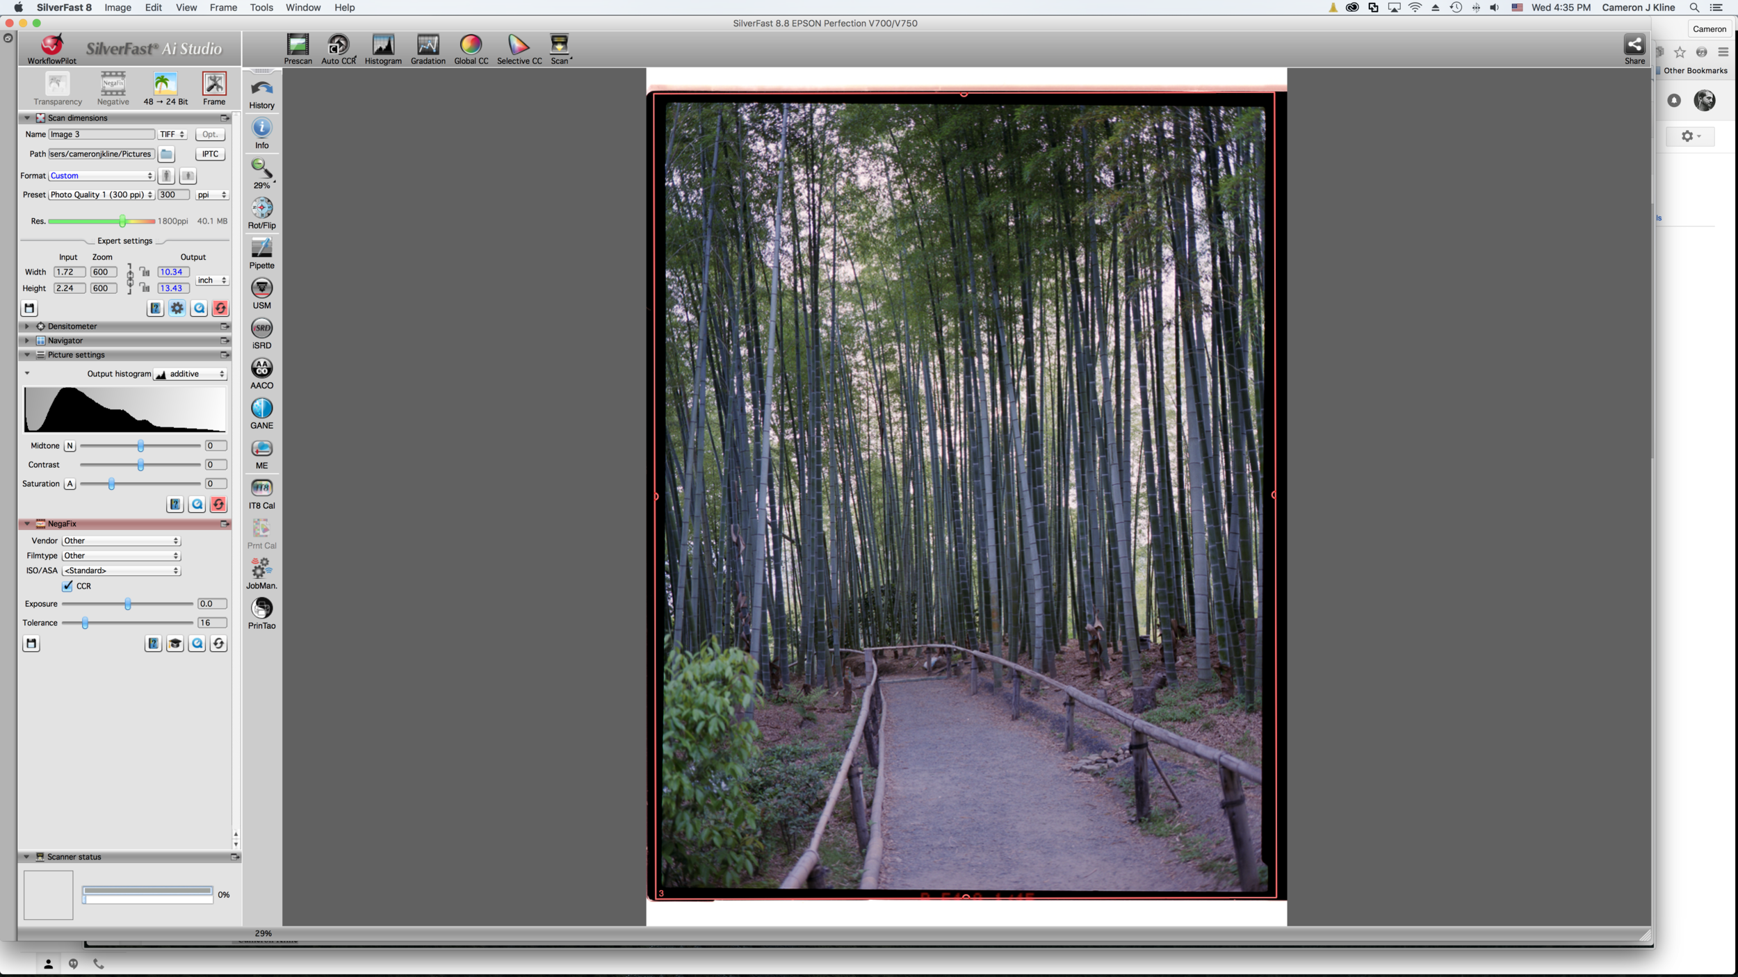Image resolution: width=1738 pixels, height=977 pixels.
Task: Open the NegaFix Vendor dropdown
Action: click(122, 541)
